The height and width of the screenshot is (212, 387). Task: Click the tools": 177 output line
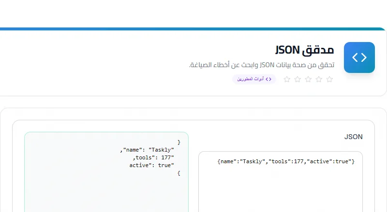click(153, 157)
